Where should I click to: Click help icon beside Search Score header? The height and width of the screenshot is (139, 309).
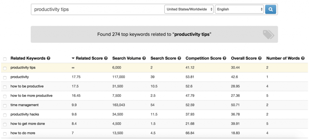179,58
